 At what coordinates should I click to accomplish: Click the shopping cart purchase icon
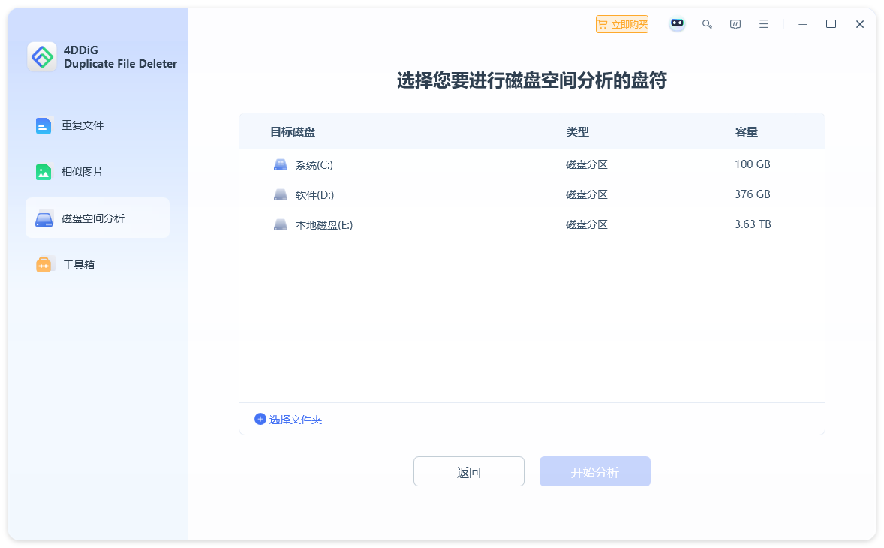[x=603, y=23]
